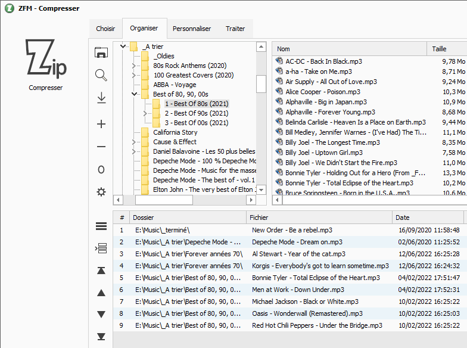Click the three-bar list icon
This screenshot has width=467, height=348.
pos(101,226)
